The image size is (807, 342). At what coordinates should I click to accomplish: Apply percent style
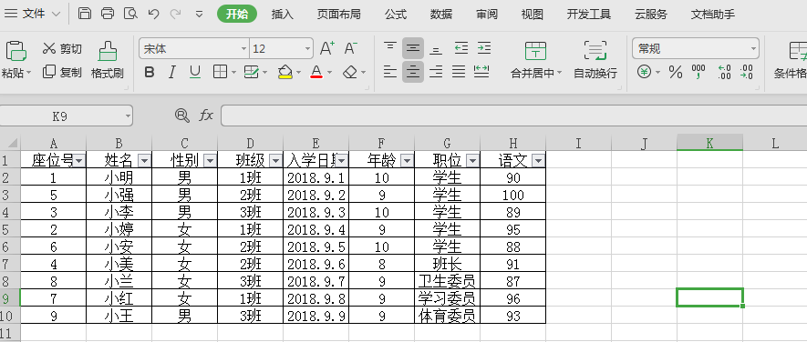click(x=676, y=73)
